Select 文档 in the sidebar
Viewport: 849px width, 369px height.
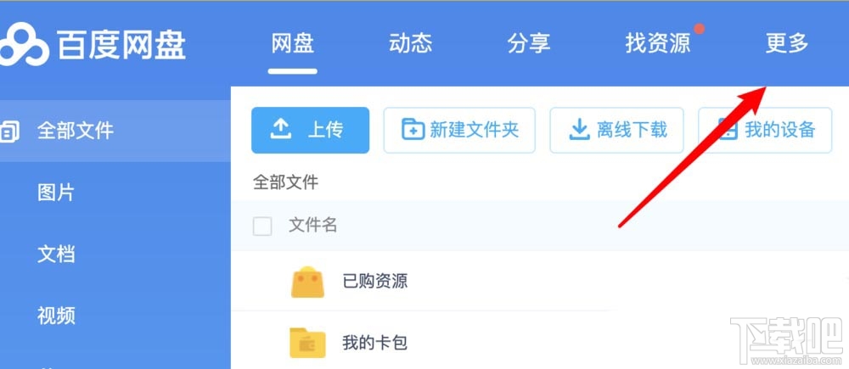point(56,254)
